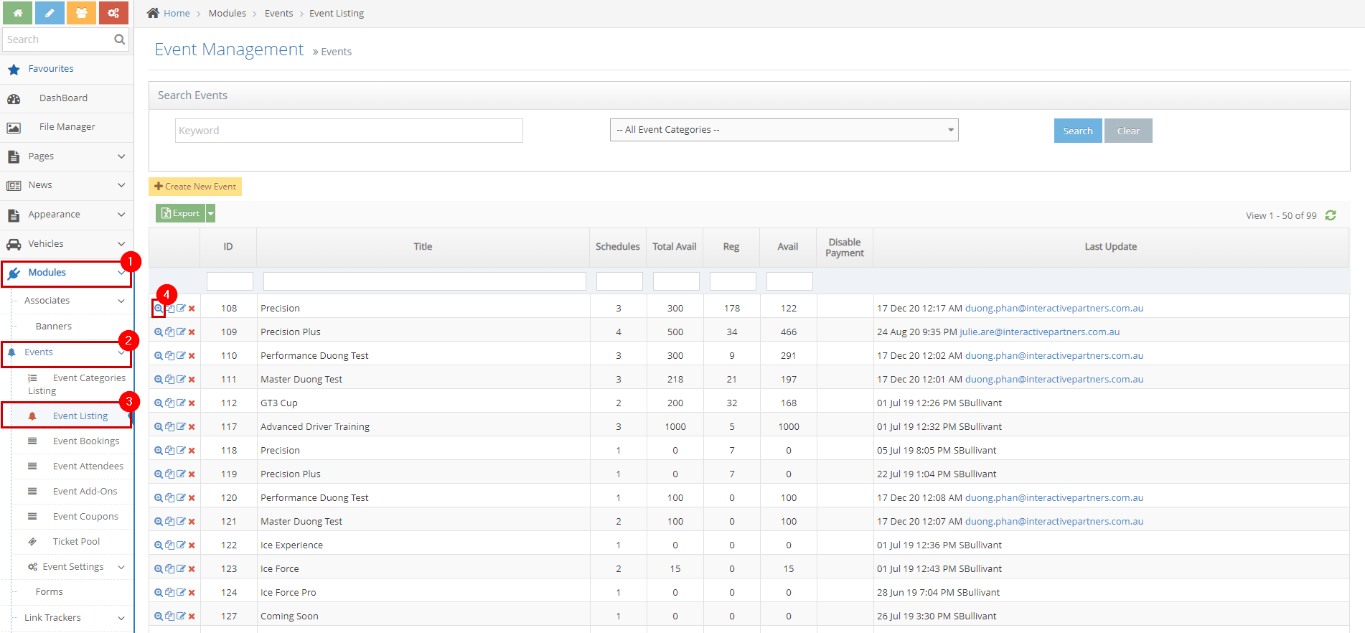
Task: Click the ID column filter box
Action: tap(230, 281)
